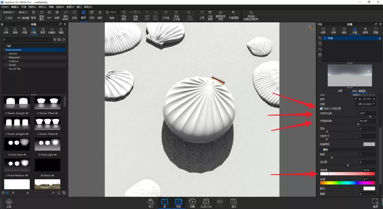Open the Cloud Library (云库) icon

[x=9, y=203]
